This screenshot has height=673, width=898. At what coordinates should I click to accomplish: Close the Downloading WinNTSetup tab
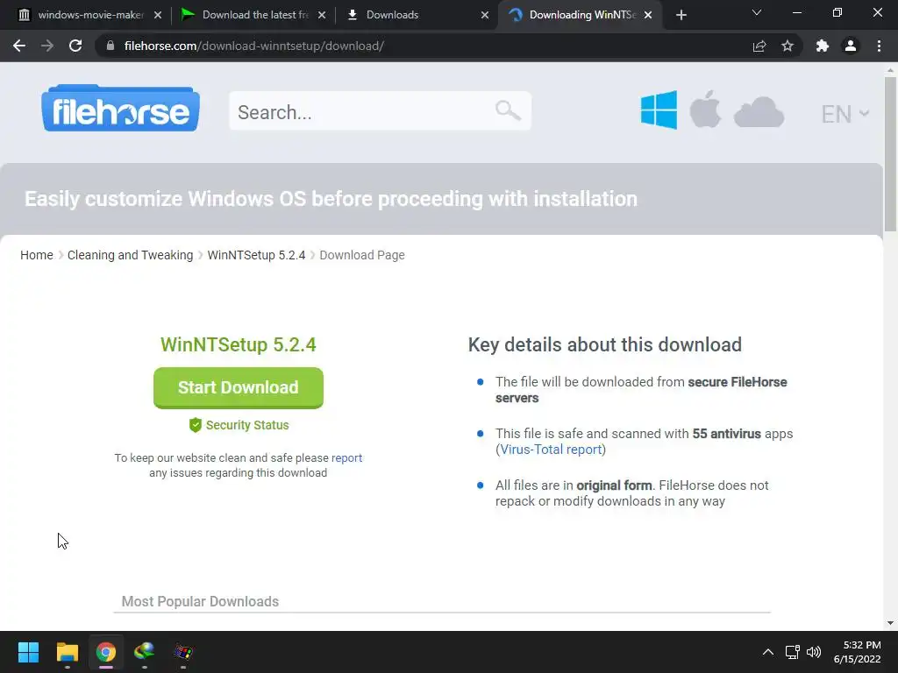coord(648,15)
